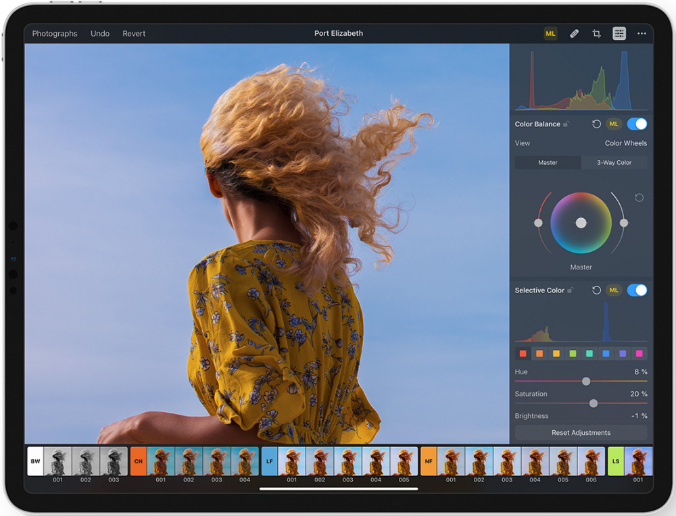Reset Color Balance with its circular arrow
Viewport: 676px width, 516px height.
click(x=596, y=124)
